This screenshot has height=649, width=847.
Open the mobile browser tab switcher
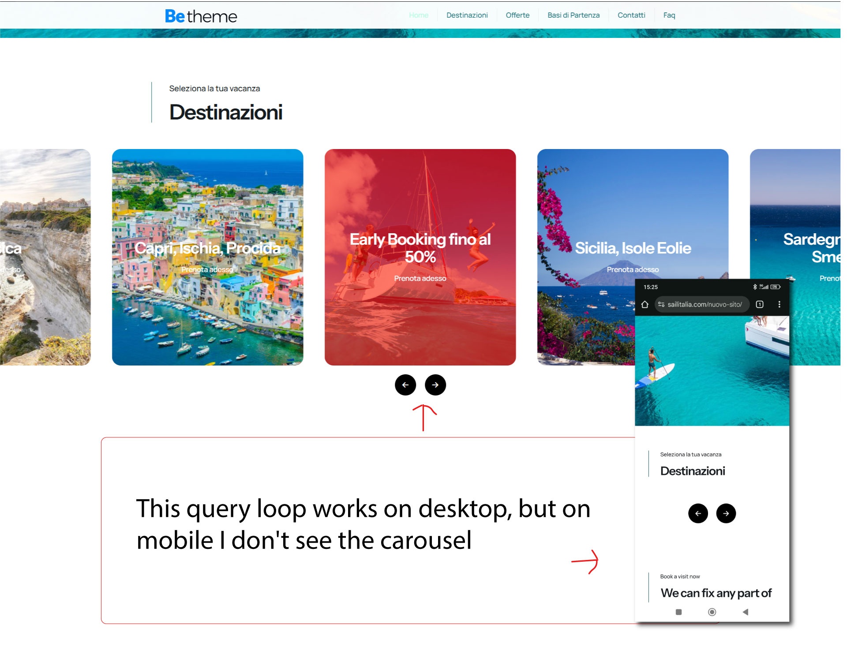coord(760,305)
